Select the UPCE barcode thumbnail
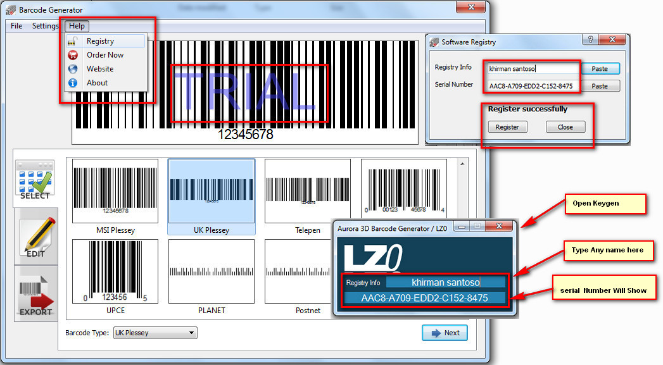 [x=115, y=271]
